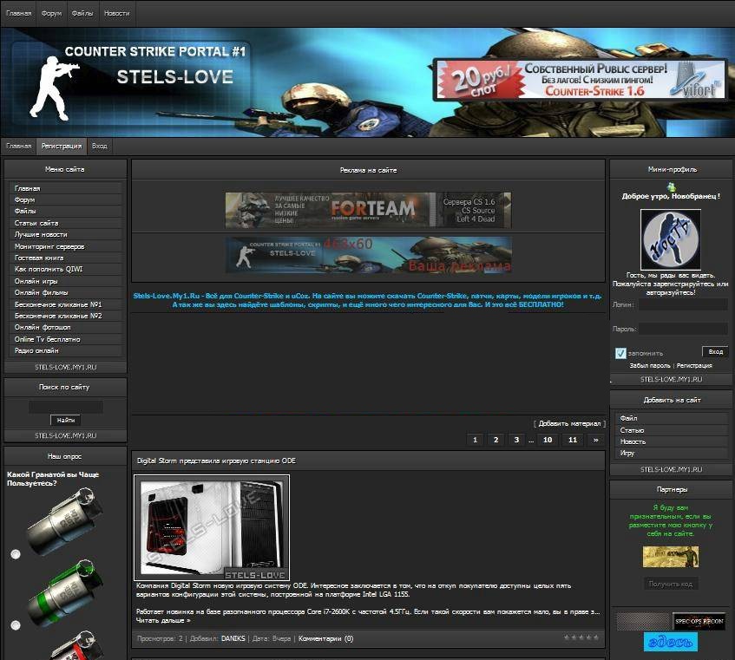This screenshot has height=660, width=735.
Task: Open "Файлы" in the left site menu
Action: pyautogui.click(x=66, y=212)
